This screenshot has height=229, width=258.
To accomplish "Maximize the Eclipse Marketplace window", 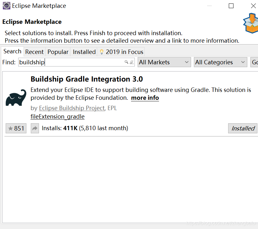I will (231, 6).
